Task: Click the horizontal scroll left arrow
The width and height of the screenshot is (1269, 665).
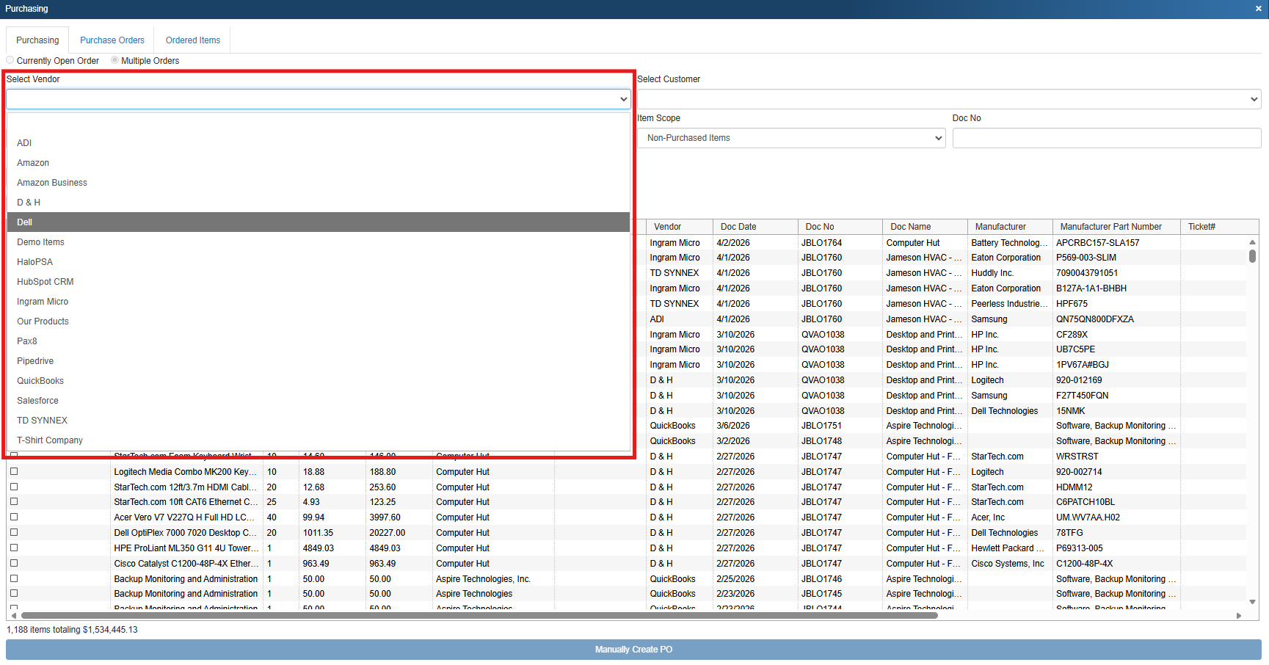Action: coord(13,616)
